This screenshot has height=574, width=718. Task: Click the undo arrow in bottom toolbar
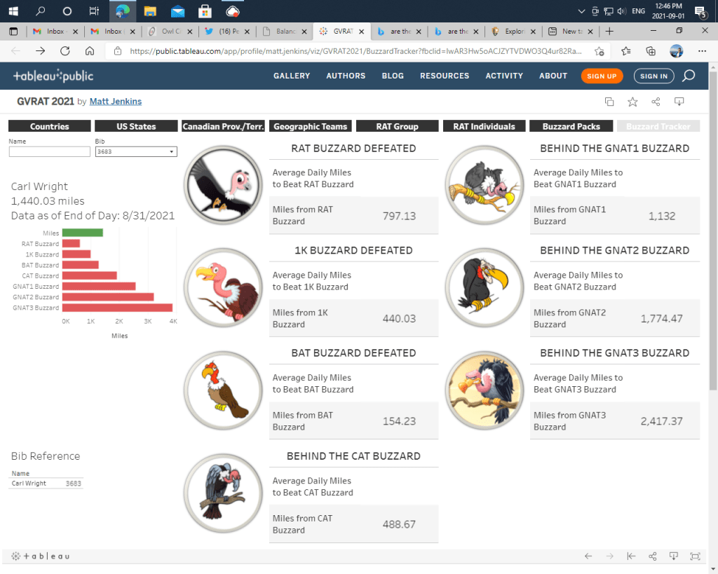pos(588,556)
